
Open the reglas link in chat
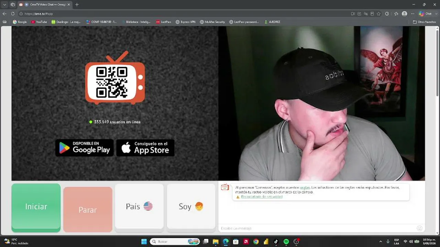pyautogui.click(x=305, y=187)
